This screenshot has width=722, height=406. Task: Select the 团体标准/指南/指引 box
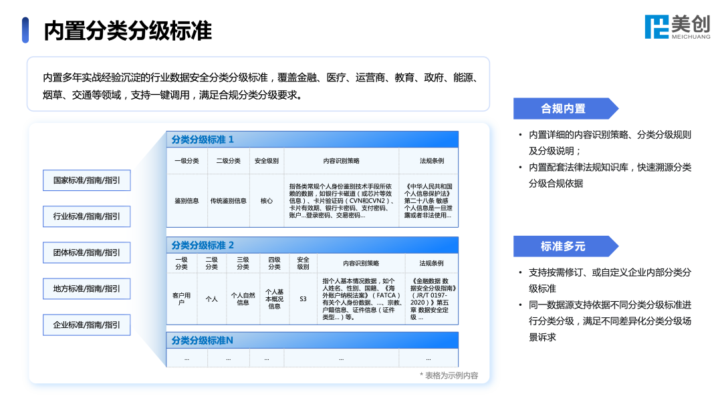pyautogui.click(x=86, y=252)
